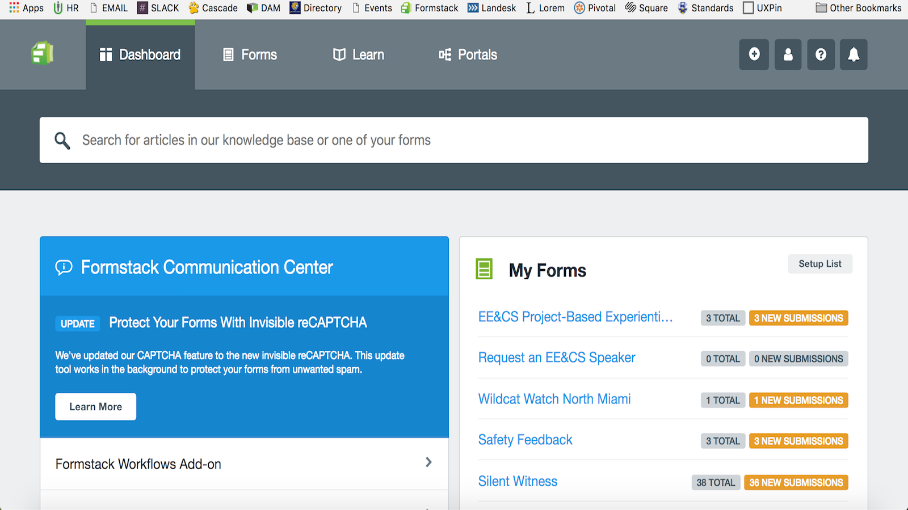This screenshot has width=908, height=510.
Task: Open the Safety Feedback form
Action: pos(526,440)
